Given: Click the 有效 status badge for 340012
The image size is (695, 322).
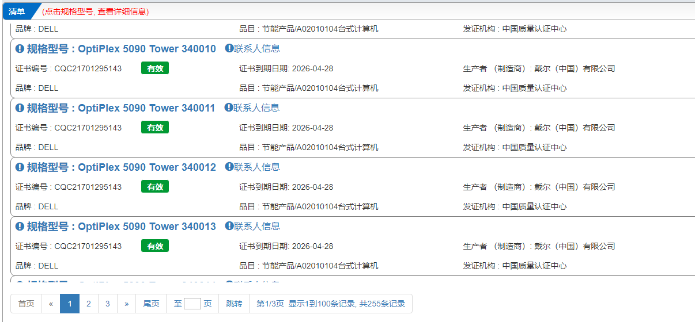Looking at the screenshot, I should 155,187.
